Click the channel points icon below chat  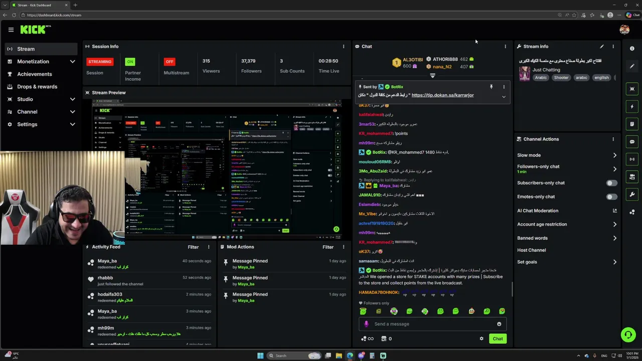pos(364,338)
